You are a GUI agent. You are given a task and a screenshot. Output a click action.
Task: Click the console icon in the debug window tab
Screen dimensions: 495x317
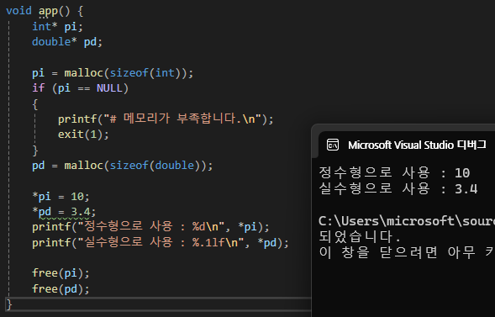pos(333,145)
